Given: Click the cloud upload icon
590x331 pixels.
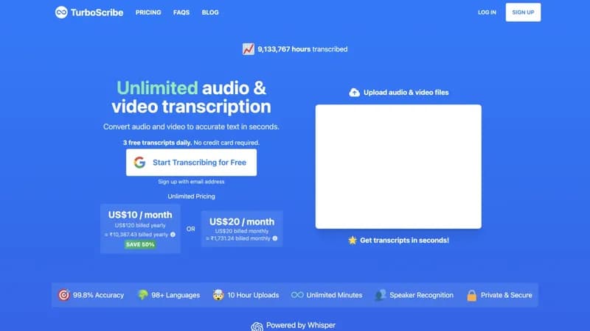Looking at the screenshot, I should coord(354,93).
